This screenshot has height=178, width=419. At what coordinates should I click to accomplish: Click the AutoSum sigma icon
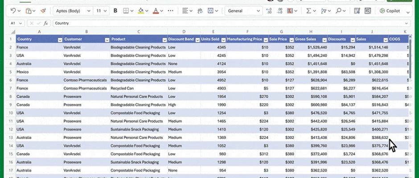point(308,11)
